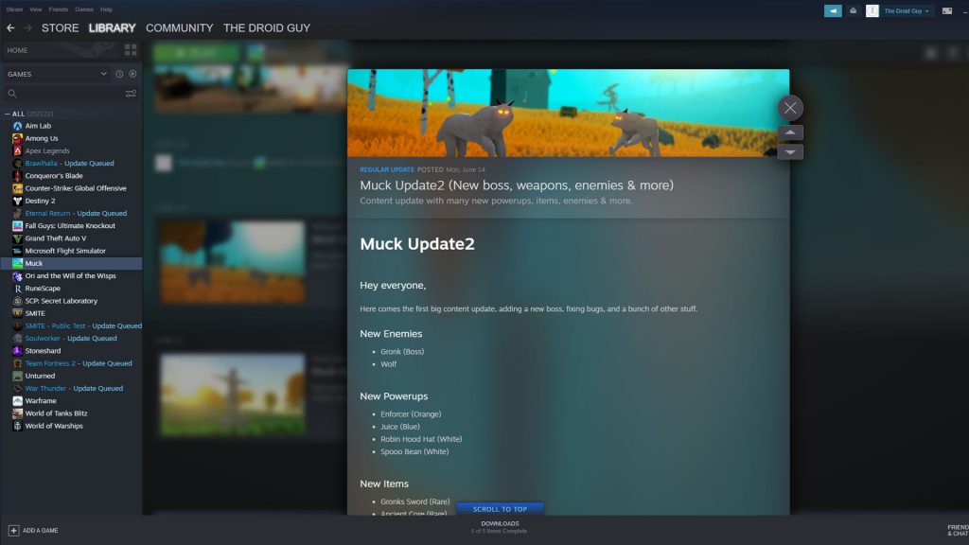This screenshot has height=545, width=969.
Task: Click the user avatar picture
Action: (x=872, y=10)
